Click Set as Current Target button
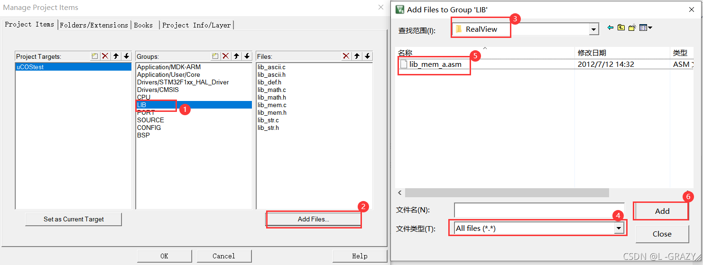The width and height of the screenshot is (703, 265). coord(74,219)
